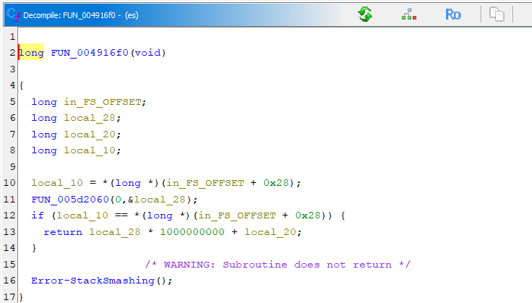Click the 'return' keyword on line 13
The width and height of the screenshot is (532, 303).
point(63,231)
